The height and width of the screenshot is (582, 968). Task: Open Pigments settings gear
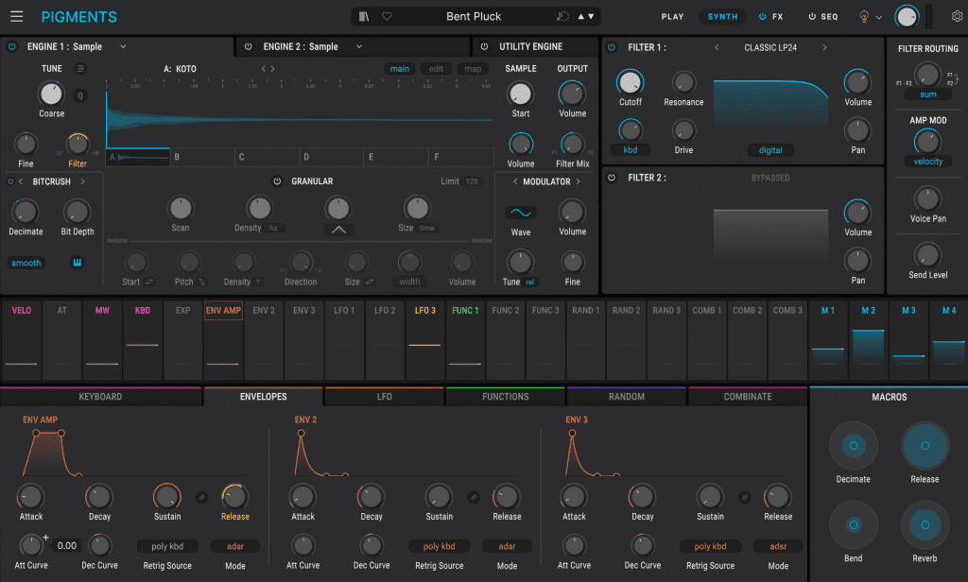point(959,16)
